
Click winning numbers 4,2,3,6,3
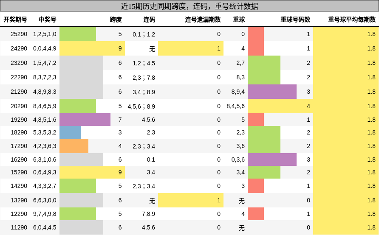pos(45,146)
